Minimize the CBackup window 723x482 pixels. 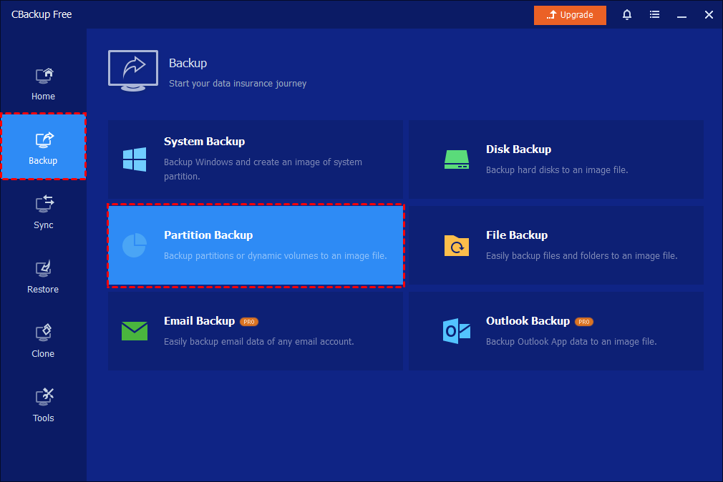(x=681, y=14)
